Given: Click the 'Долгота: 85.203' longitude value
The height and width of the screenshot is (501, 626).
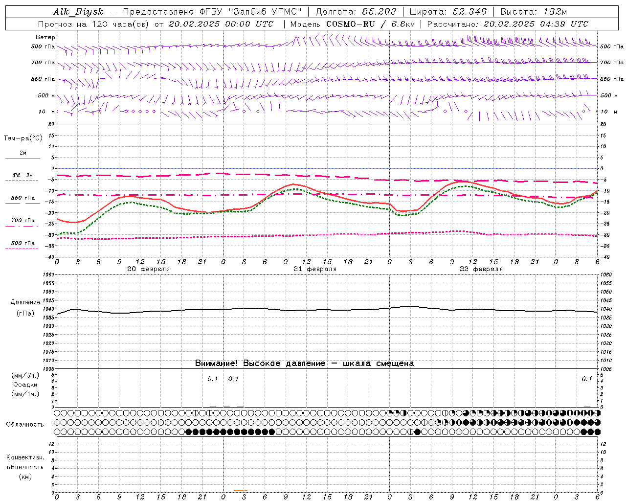Looking at the screenshot, I should point(356,12).
